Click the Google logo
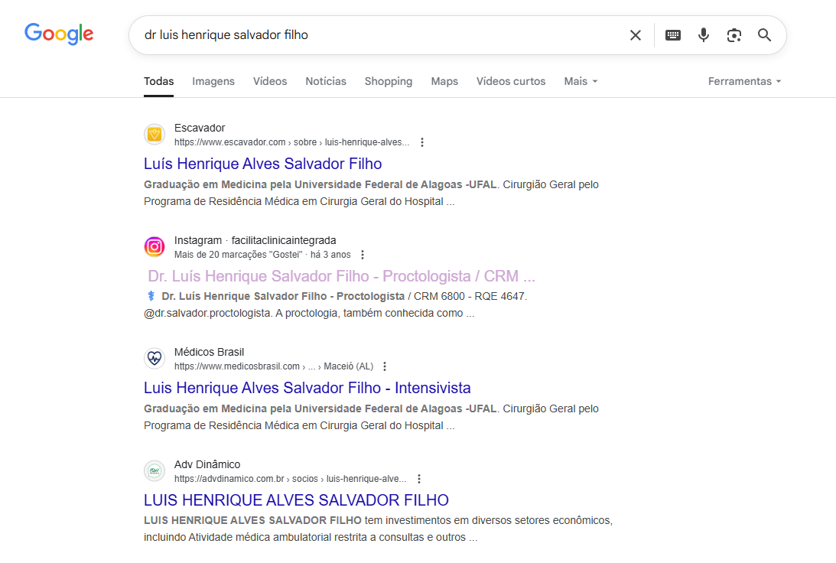 point(59,34)
